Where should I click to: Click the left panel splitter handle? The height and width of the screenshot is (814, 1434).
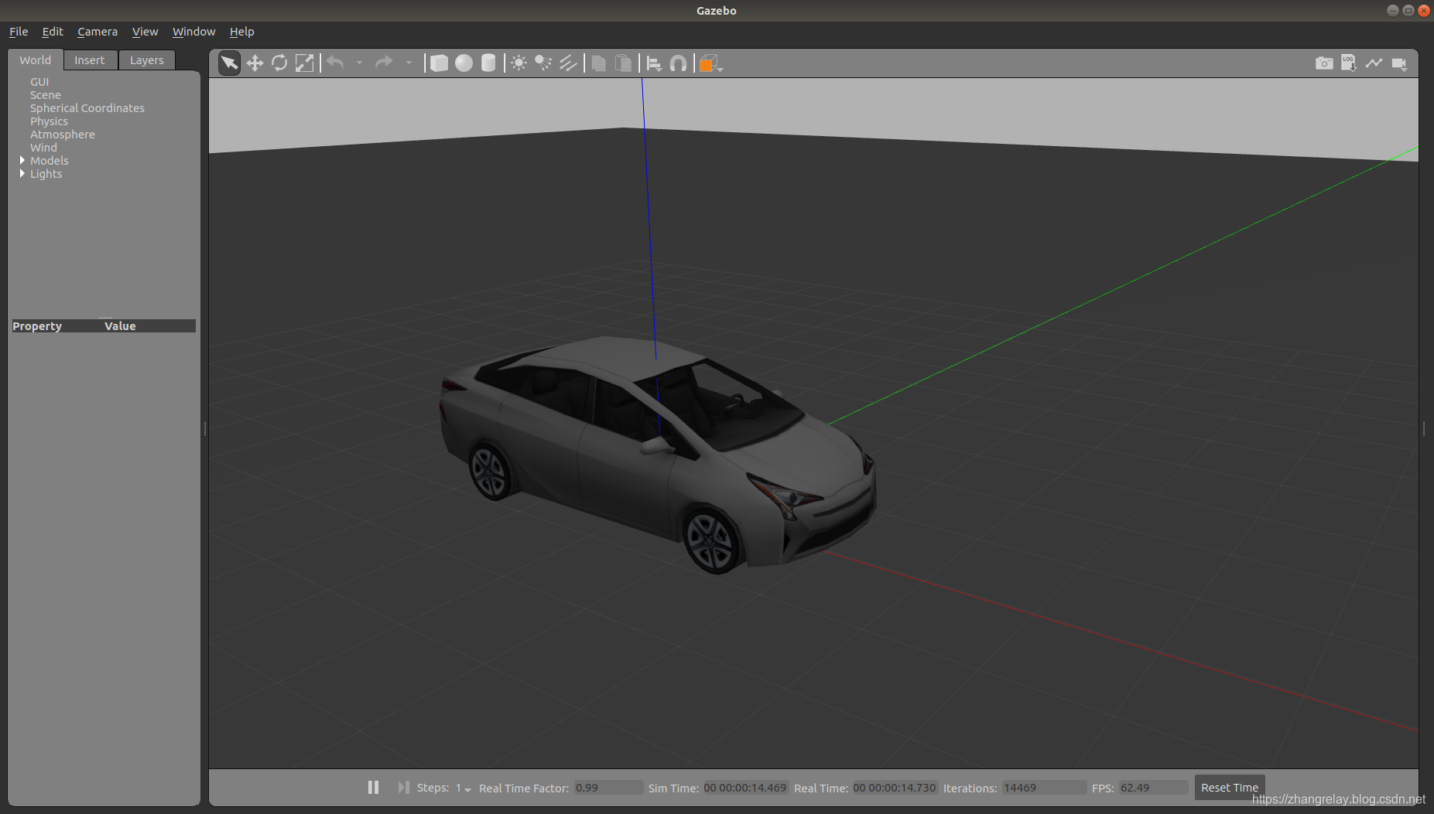(204, 428)
